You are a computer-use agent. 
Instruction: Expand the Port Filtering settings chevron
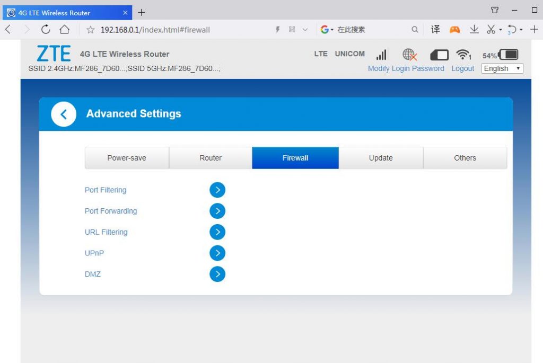pyautogui.click(x=217, y=190)
